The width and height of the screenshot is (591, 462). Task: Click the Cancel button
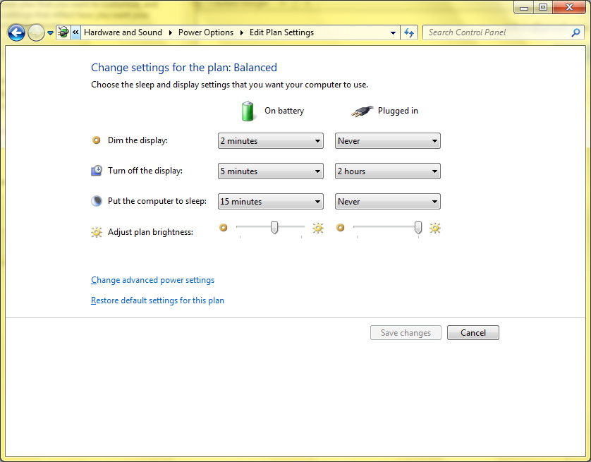473,333
